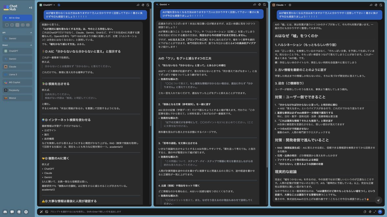Open ChatGPT in the Direct list

(17, 51)
